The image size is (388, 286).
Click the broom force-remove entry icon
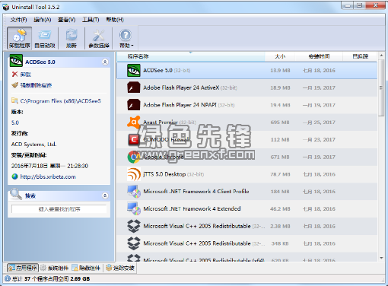tap(14, 85)
